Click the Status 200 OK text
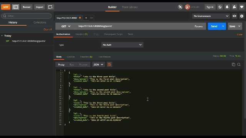Image resolution: width=246 pixels, height=138 pixels. pos(219,56)
